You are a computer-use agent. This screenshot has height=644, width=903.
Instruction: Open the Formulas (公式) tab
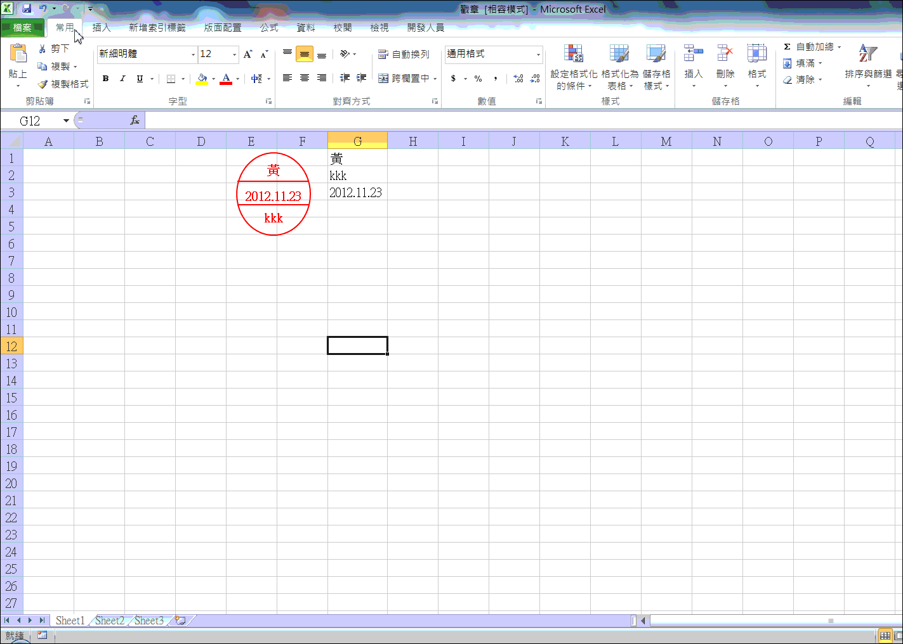tap(269, 28)
